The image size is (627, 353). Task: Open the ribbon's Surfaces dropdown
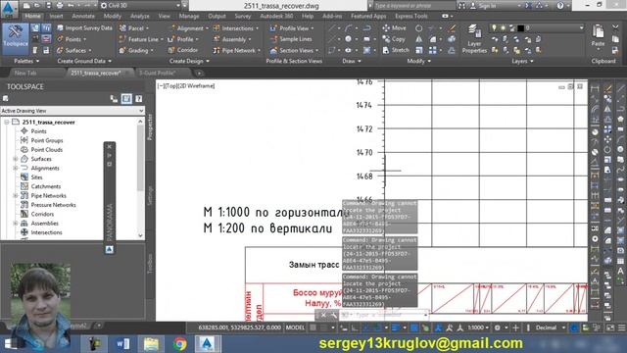[74, 50]
